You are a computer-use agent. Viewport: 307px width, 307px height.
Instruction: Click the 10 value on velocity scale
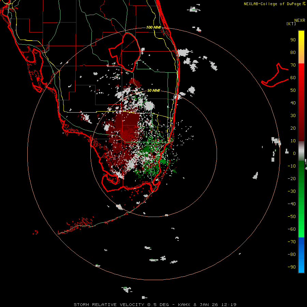tap(293, 141)
